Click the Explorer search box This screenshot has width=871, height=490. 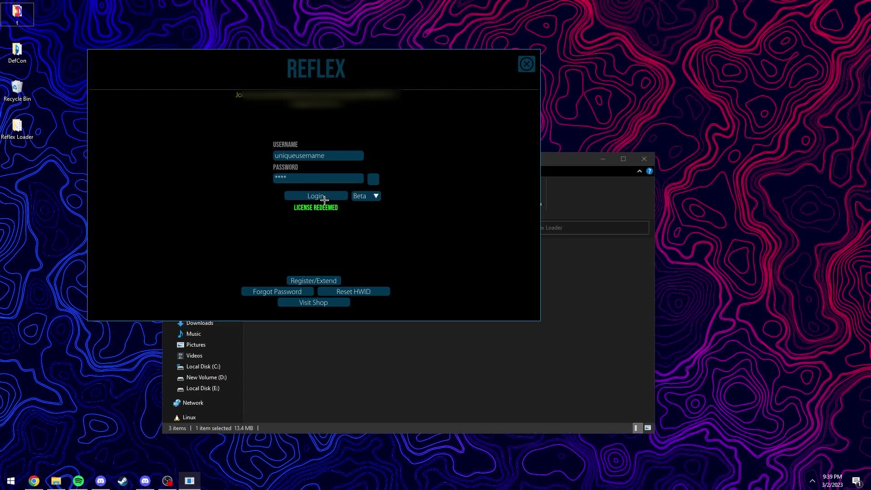[595, 228]
